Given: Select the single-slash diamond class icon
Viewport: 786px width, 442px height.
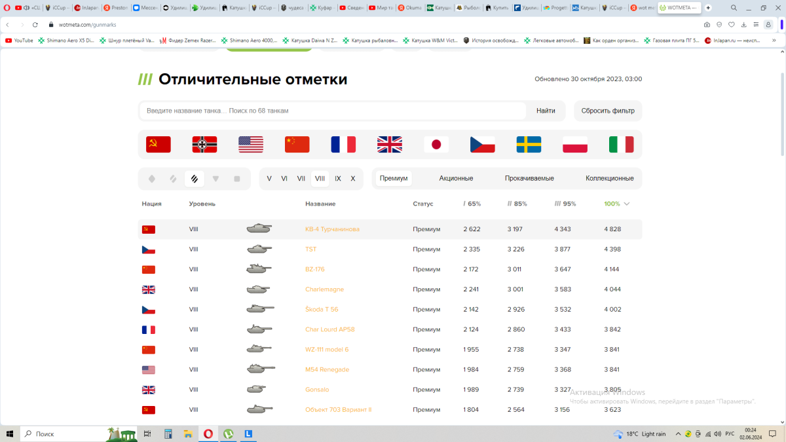Looking at the screenshot, I should tap(173, 179).
